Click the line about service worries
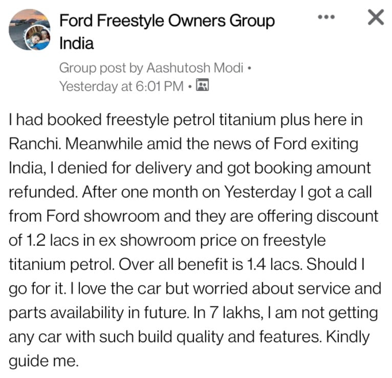The width and height of the screenshot is (392, 378). pyautogui.click(x=195, y=289)
